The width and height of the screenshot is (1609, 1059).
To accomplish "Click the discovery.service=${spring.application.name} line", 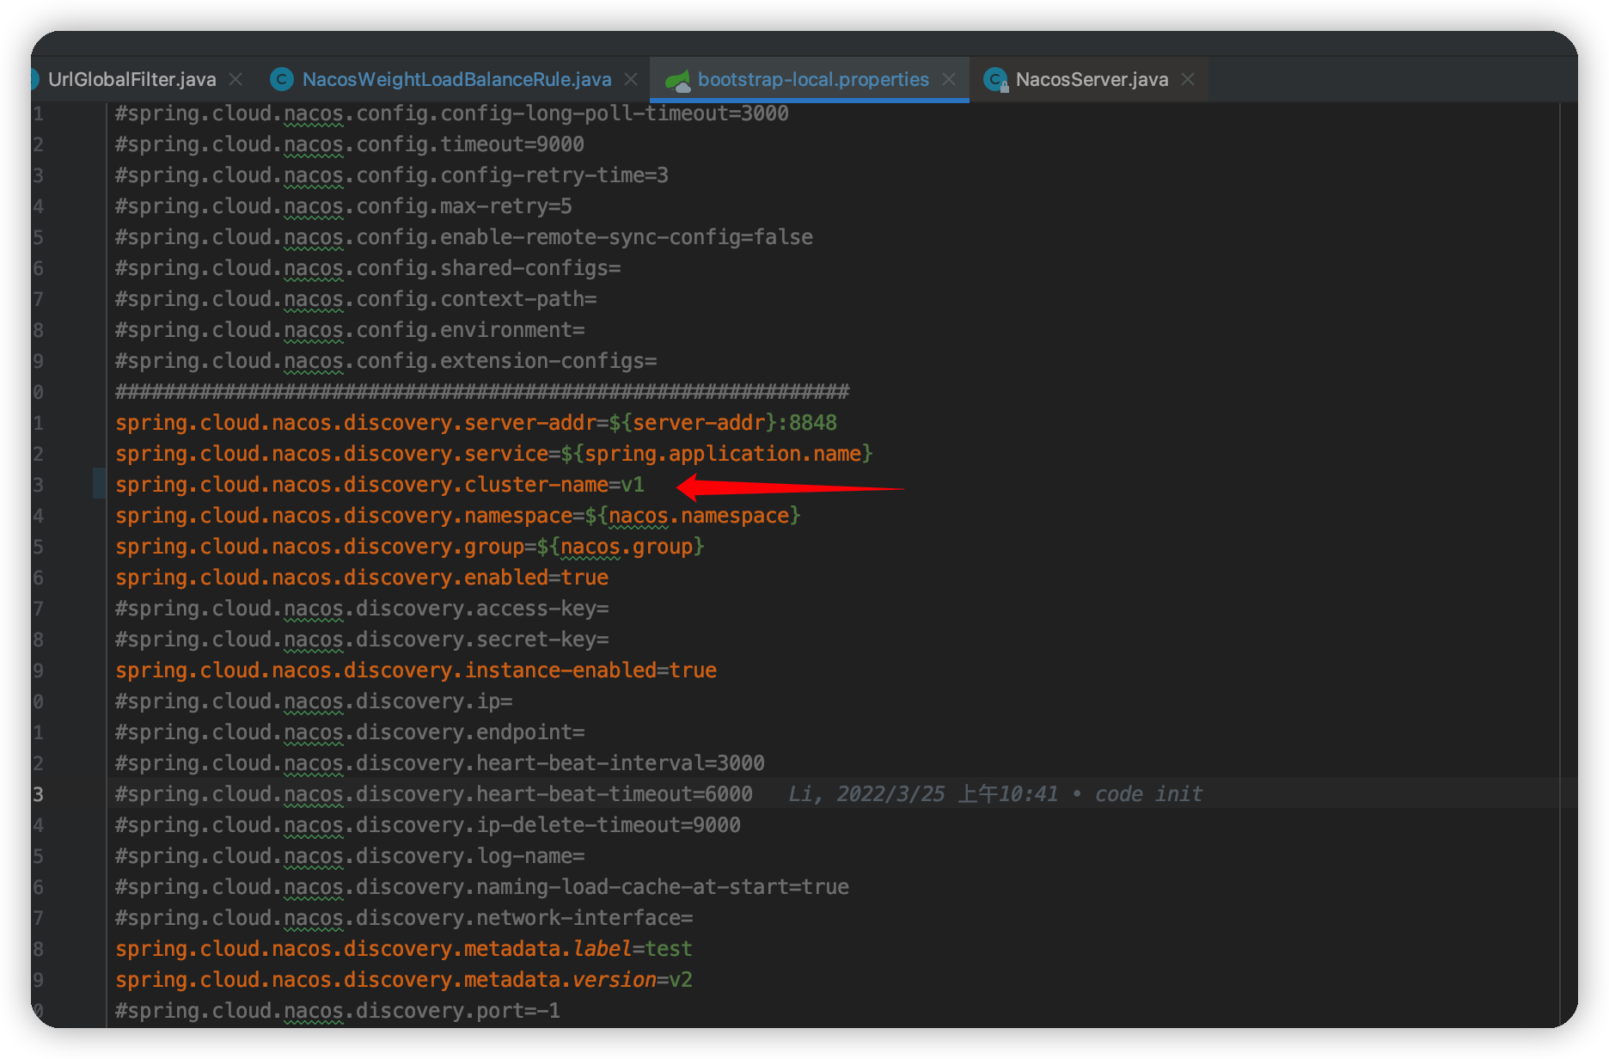I will 494,454.
